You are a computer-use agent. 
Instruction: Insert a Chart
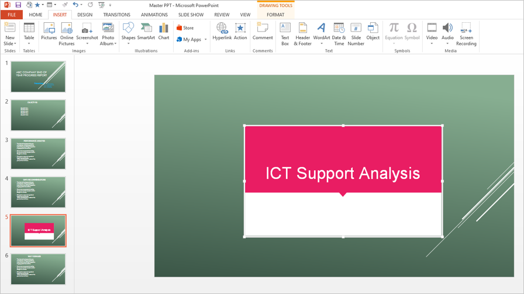[x=164, y=33]
